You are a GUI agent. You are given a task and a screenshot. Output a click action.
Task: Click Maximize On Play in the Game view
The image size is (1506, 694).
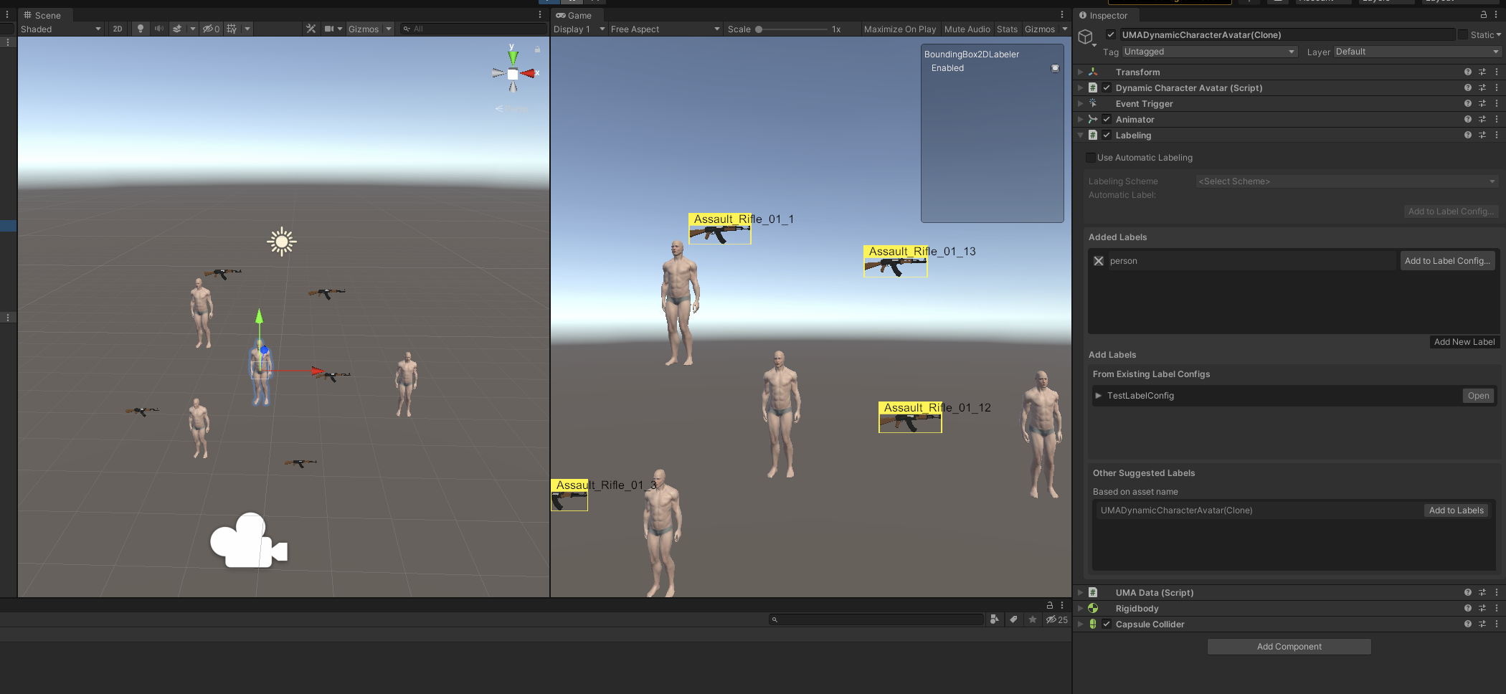click(x=899, y=29)
